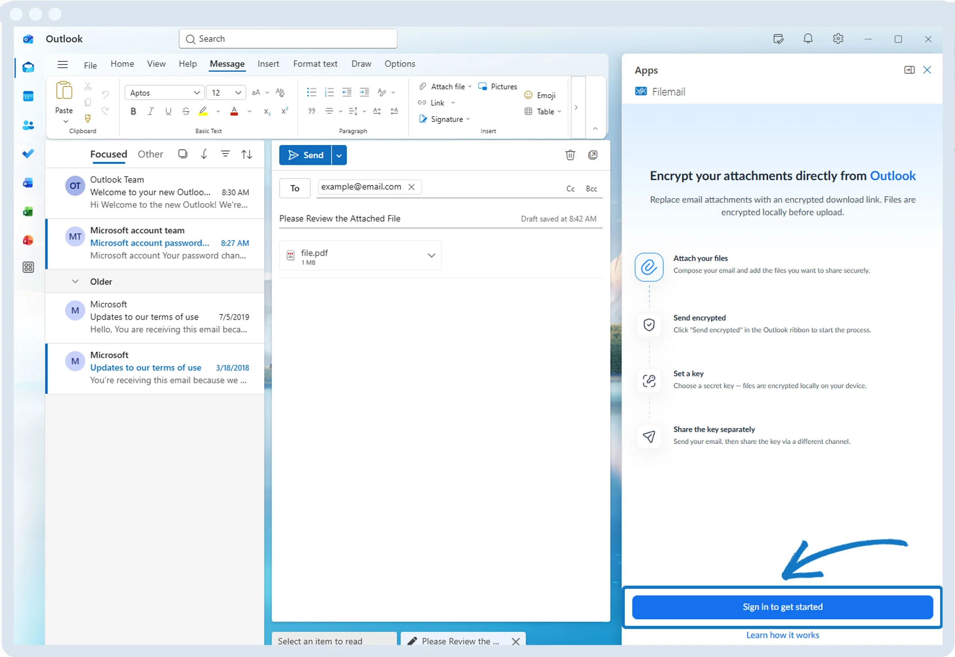Open Learn how it works link
The image size is (955, 657).
point(783,635)
